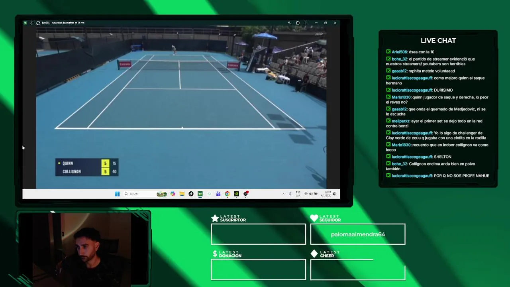Open Microsoft Teams from the taskbar
The image size is (510, 287).
click(218, 194)
